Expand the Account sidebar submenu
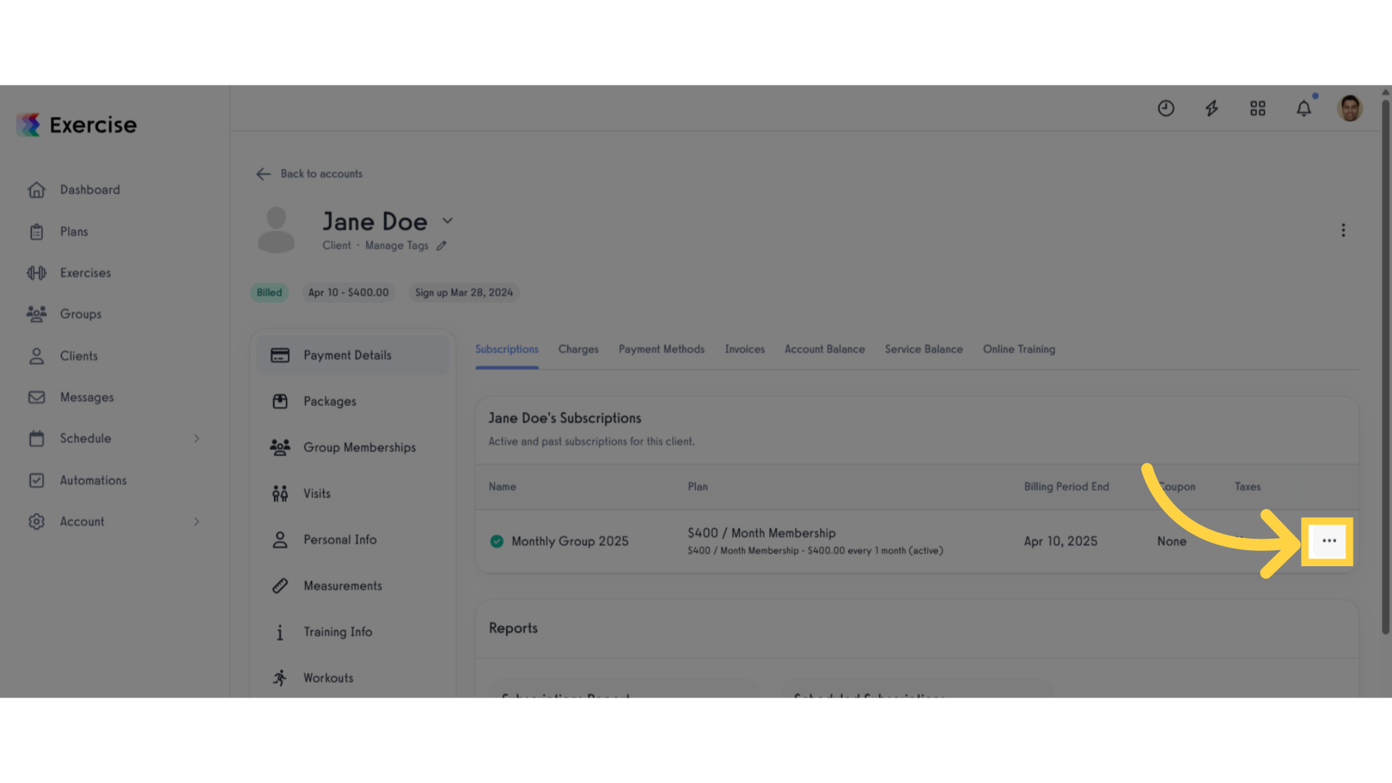This screenshot has height=783, width=1392. [196, 522]
